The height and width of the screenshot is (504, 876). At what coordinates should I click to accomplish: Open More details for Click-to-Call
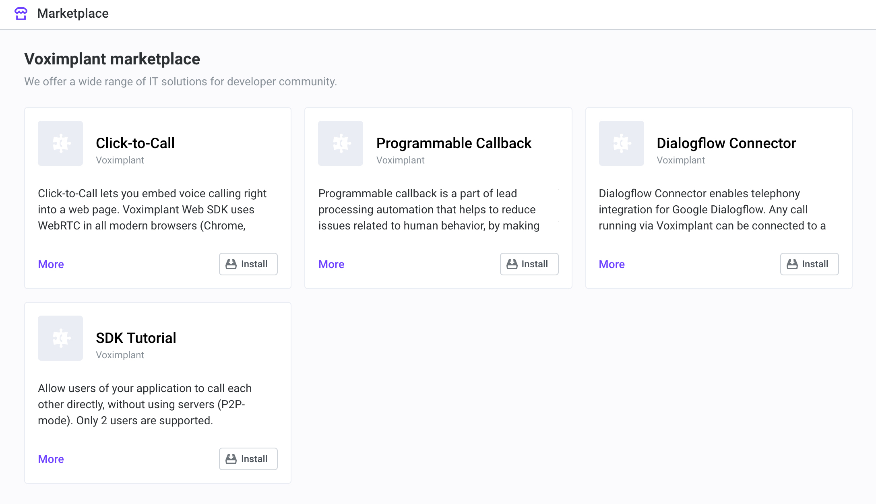point(51,264)
